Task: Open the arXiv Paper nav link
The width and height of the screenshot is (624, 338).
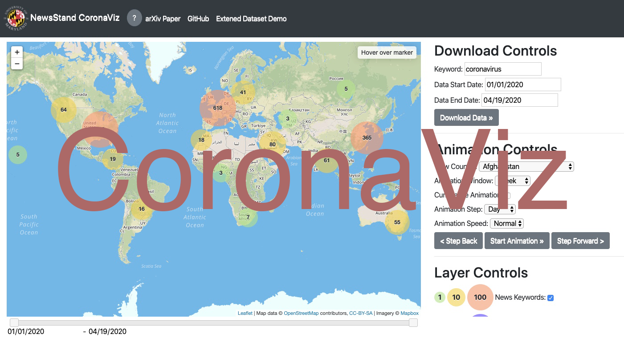Action: click(x=163, y=19)
